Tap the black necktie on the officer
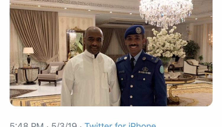The image size is (222, 127). pos(132,63)
